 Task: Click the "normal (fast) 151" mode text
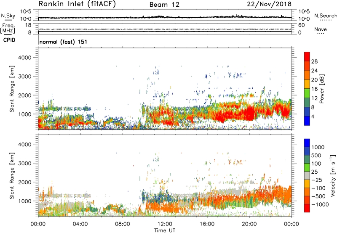point(64,42)
